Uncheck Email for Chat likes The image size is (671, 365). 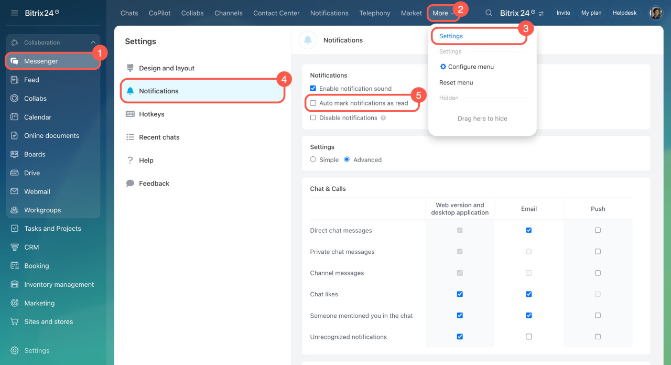529,294
